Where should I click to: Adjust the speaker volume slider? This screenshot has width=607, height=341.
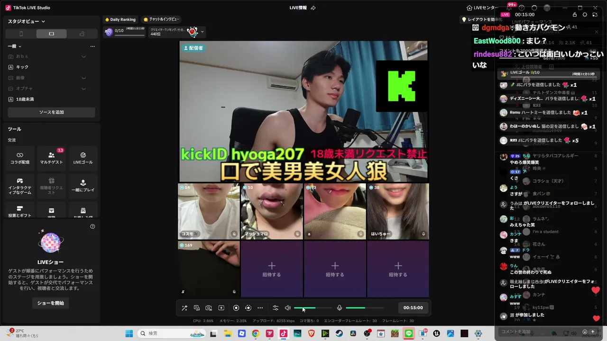313,308
